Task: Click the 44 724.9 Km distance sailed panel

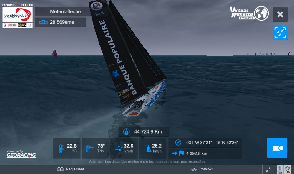Action: 144,132
